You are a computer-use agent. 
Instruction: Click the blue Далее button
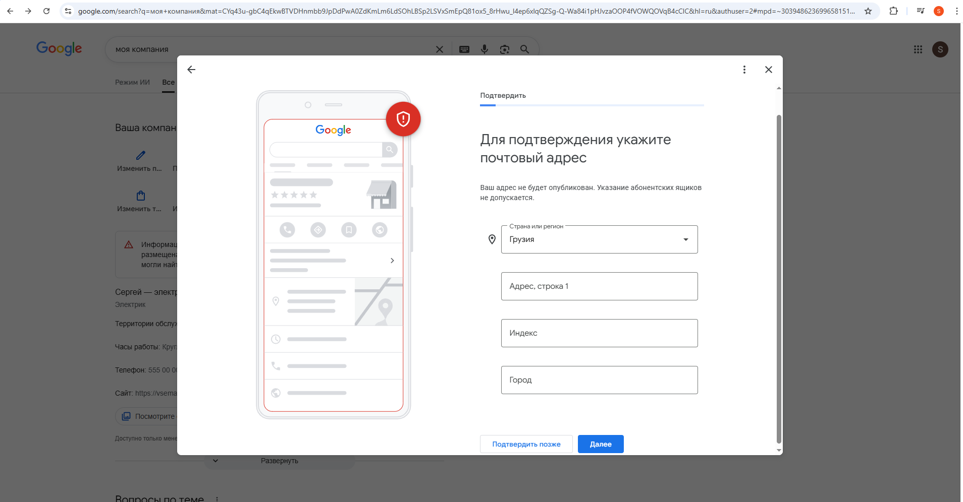[601, 444]
